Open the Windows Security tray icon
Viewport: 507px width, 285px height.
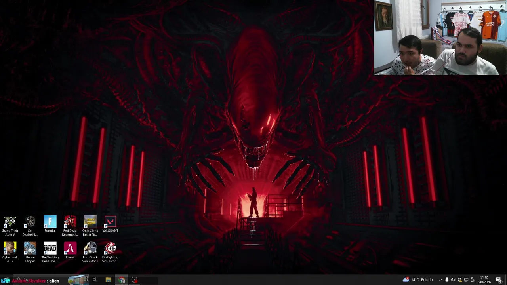click(x=459, y=280)
